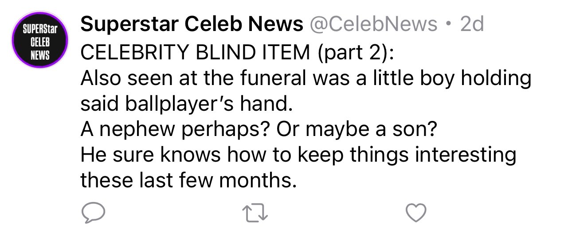The width and height of the screenshot is (572, 229).
Task: Open the Superstar Celeb News display name
Action: pyautogui.click(x=192, y=25)
